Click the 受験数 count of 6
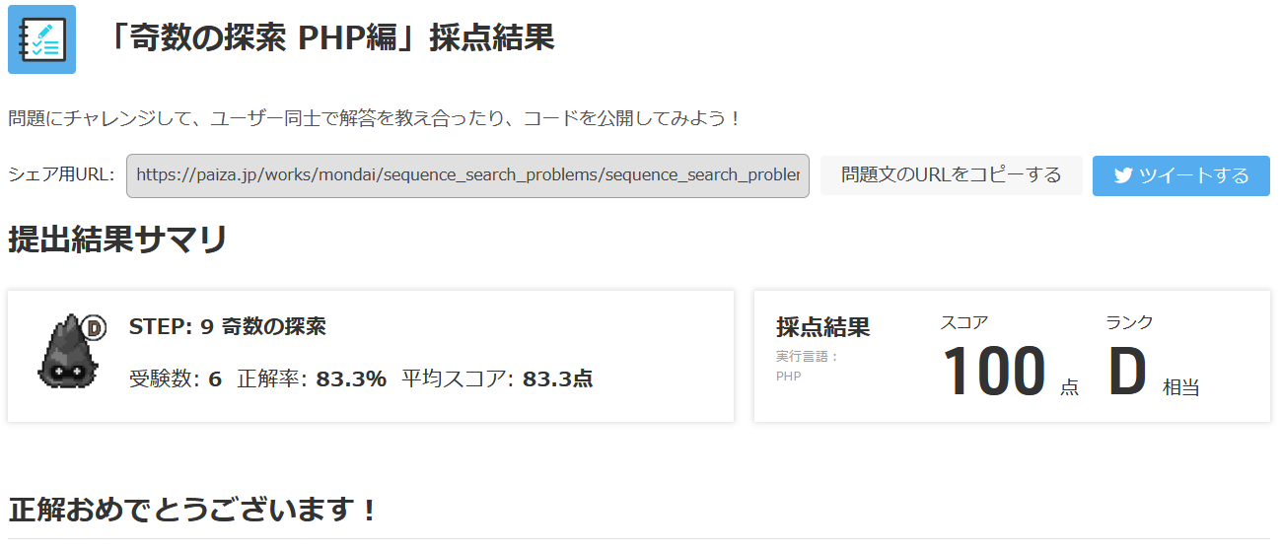Viewport: 1281px width, 549px height. coord(215,378)
